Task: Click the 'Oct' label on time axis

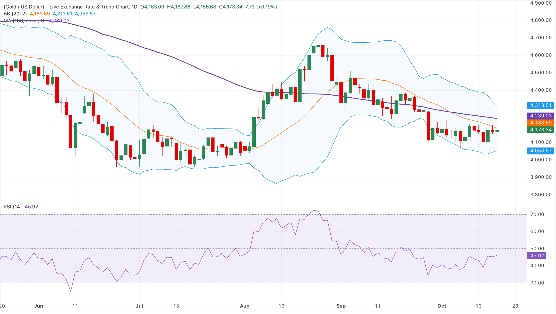Action: (442, 306)
